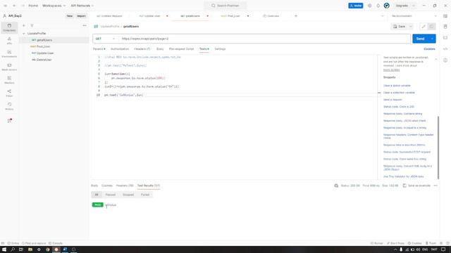The width and height of the screenshot is (451, 253).
Task: Open Windows Start menu
Action: (4, 249)
